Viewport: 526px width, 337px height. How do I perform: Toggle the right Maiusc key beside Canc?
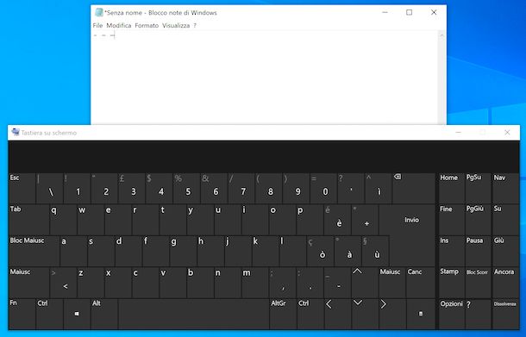click(391, 283)
